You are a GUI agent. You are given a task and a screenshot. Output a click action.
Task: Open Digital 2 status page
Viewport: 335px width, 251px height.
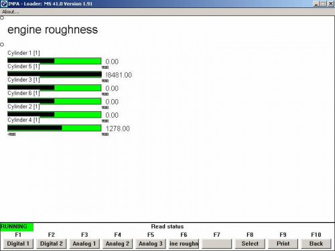52,244
